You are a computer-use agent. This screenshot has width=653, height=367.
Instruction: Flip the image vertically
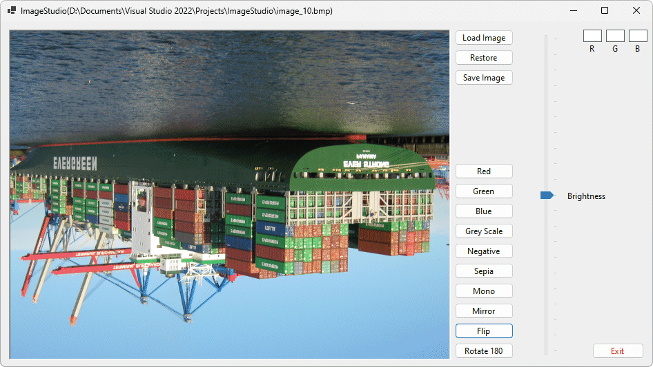[x=484, y=331]
